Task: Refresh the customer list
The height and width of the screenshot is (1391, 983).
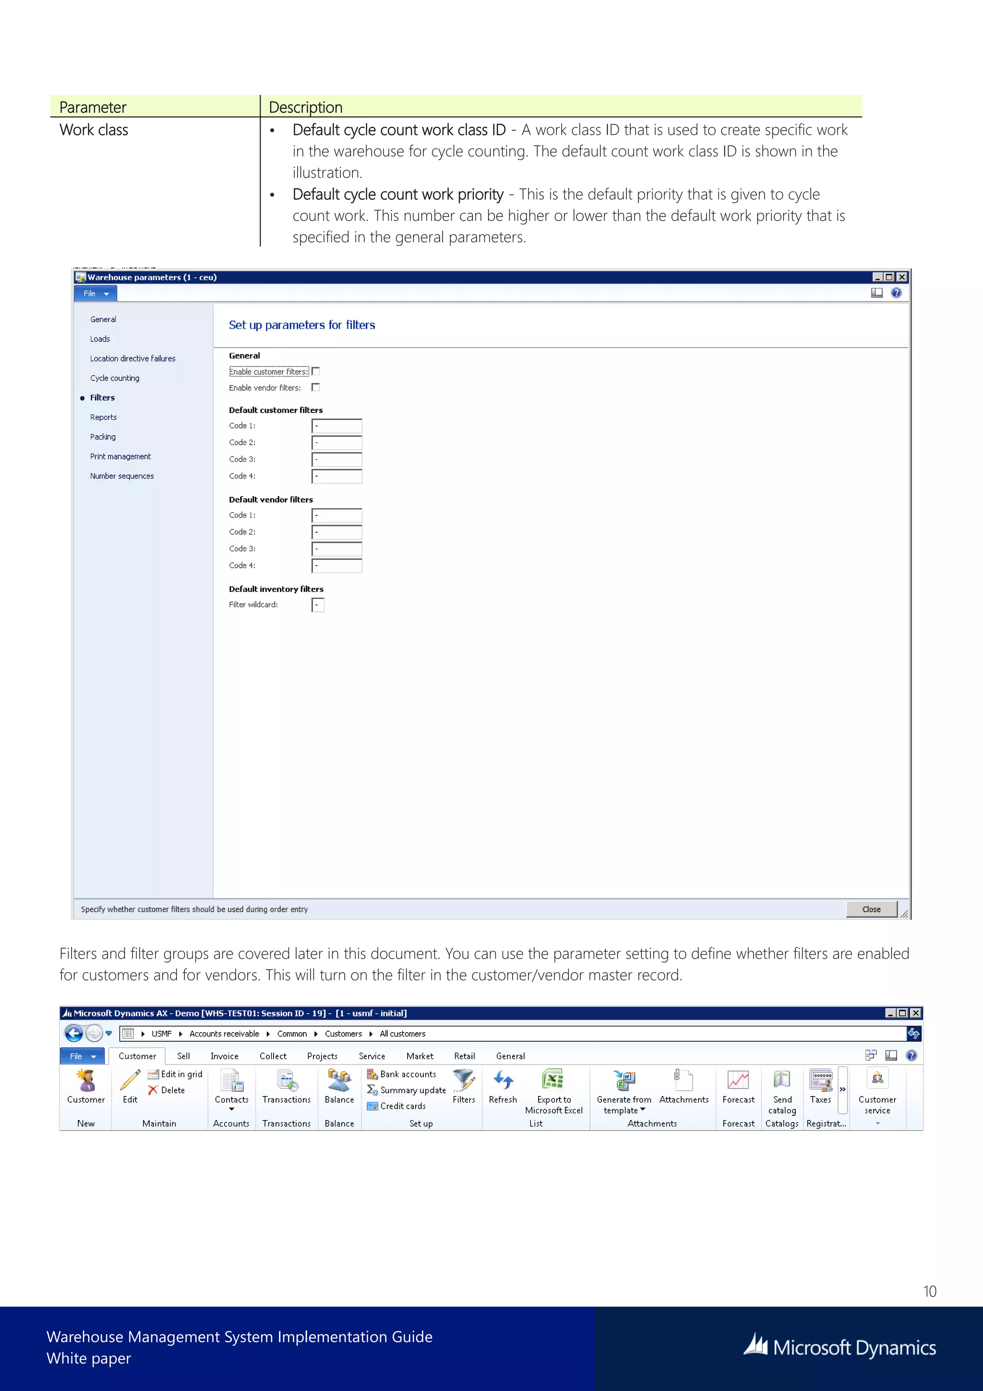Action: pos(503,1081)
